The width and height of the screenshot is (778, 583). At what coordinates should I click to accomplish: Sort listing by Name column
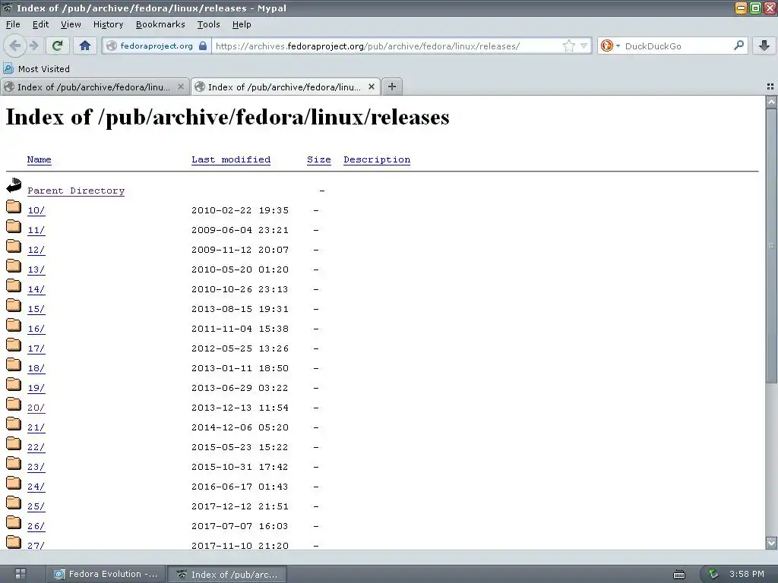click(40, 159)
